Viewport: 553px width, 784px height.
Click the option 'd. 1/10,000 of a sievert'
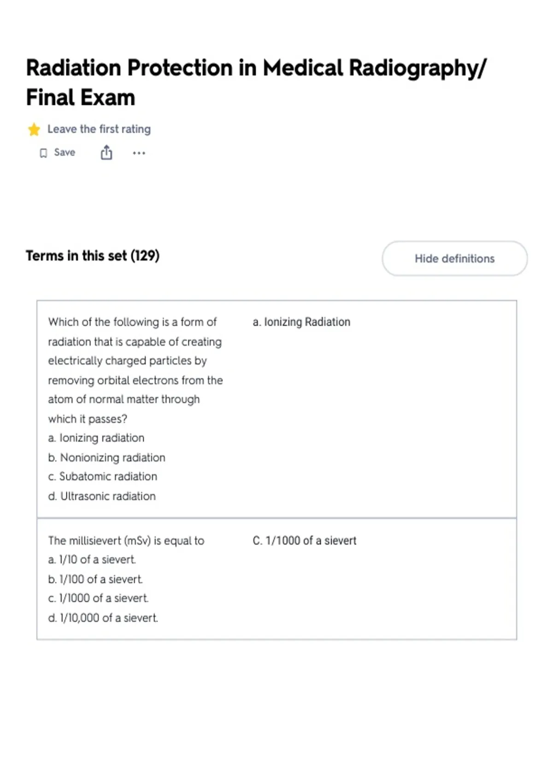point(103,618)
